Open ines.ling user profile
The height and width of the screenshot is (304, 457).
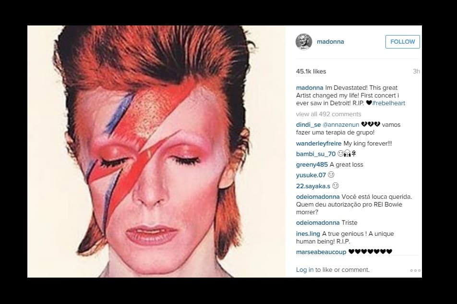click(308, 234)
